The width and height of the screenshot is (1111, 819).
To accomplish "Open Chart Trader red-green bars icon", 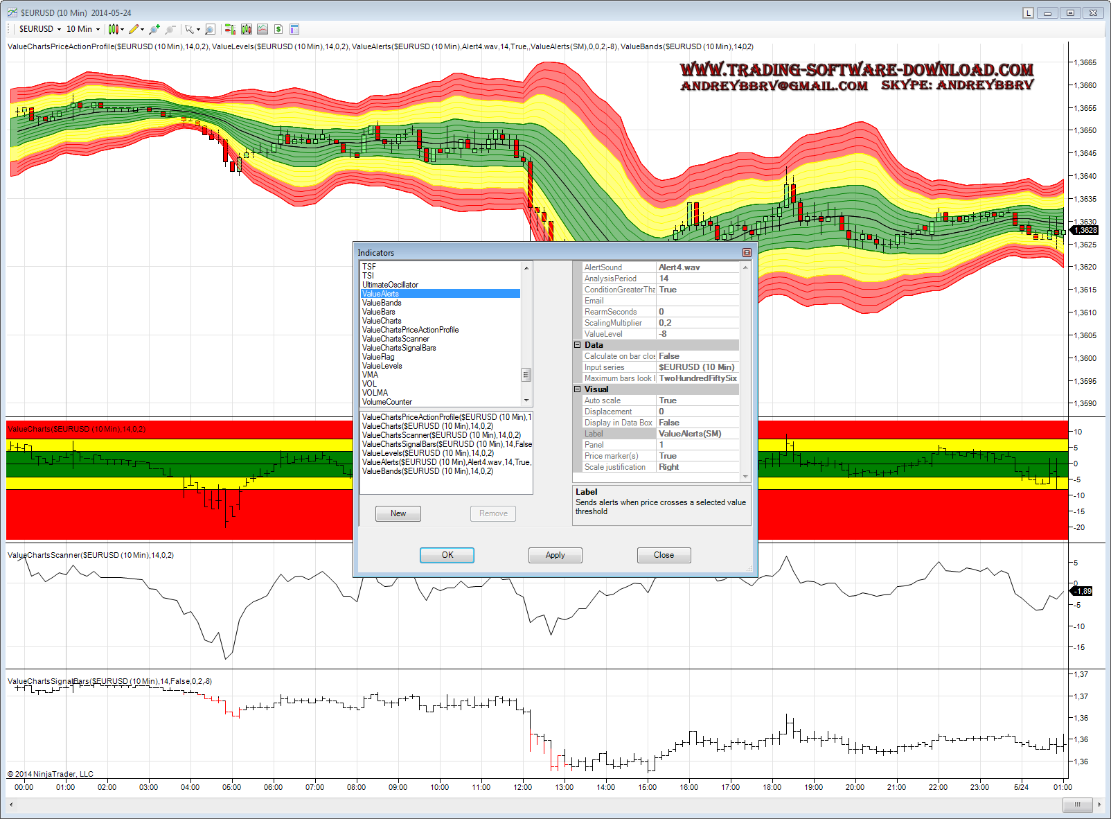I will point(230,29).
